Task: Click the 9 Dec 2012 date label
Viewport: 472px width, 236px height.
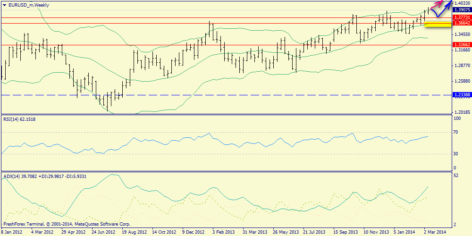Action: (193, 232)
